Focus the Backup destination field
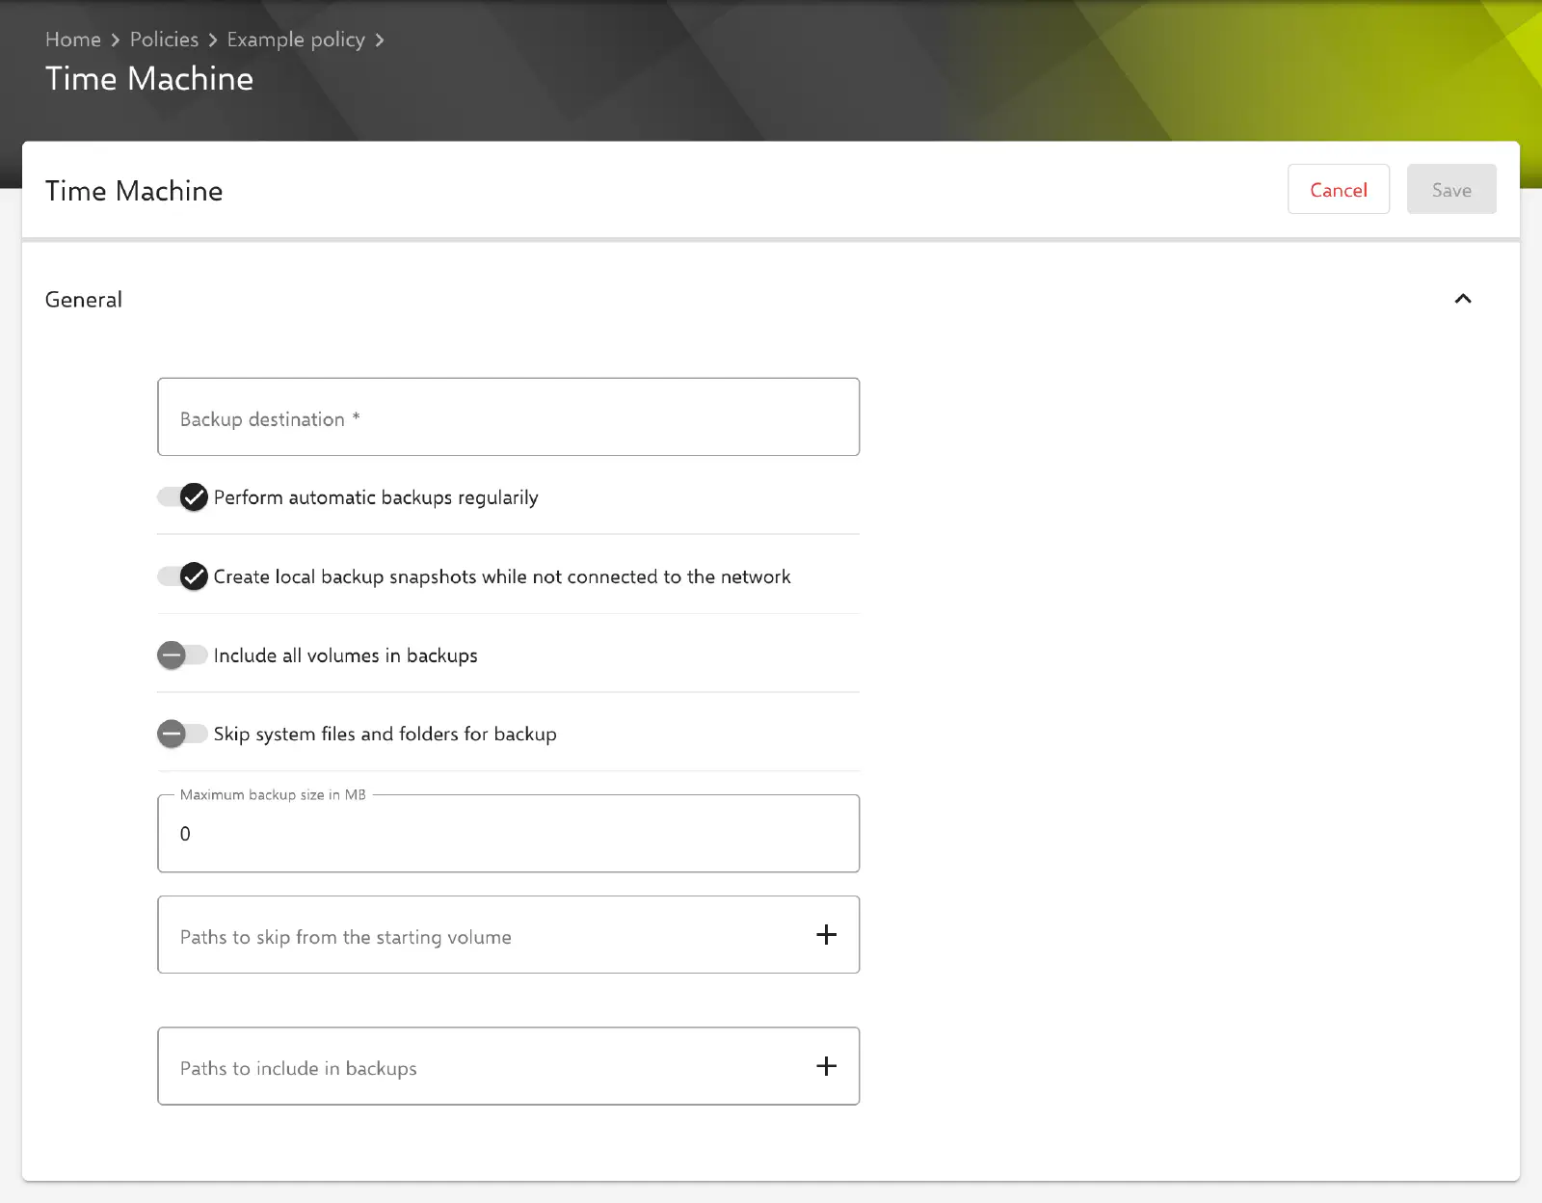This screenshot has height=1203, width=1542. pyautogui.click(x=509, y=417)
